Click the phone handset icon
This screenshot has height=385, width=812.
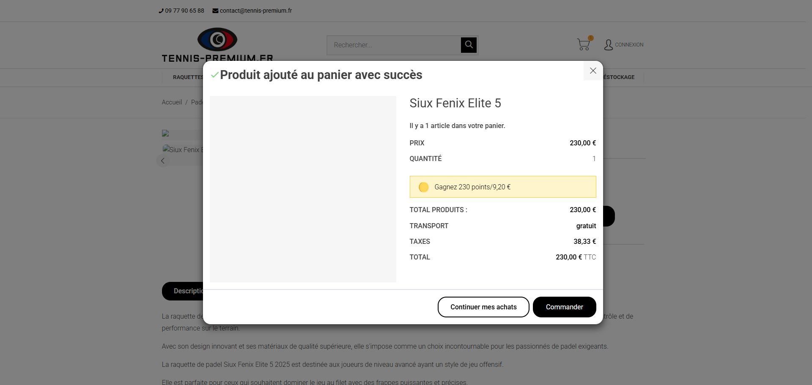(x=161, y=11)
